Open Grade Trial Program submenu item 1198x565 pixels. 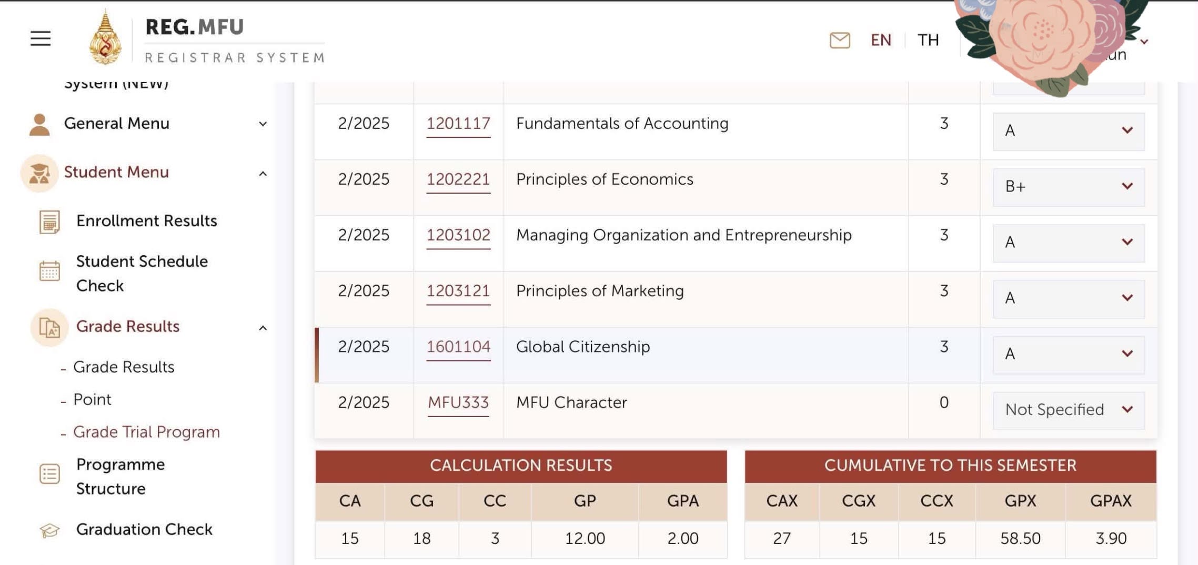click(x=146, y=432)
